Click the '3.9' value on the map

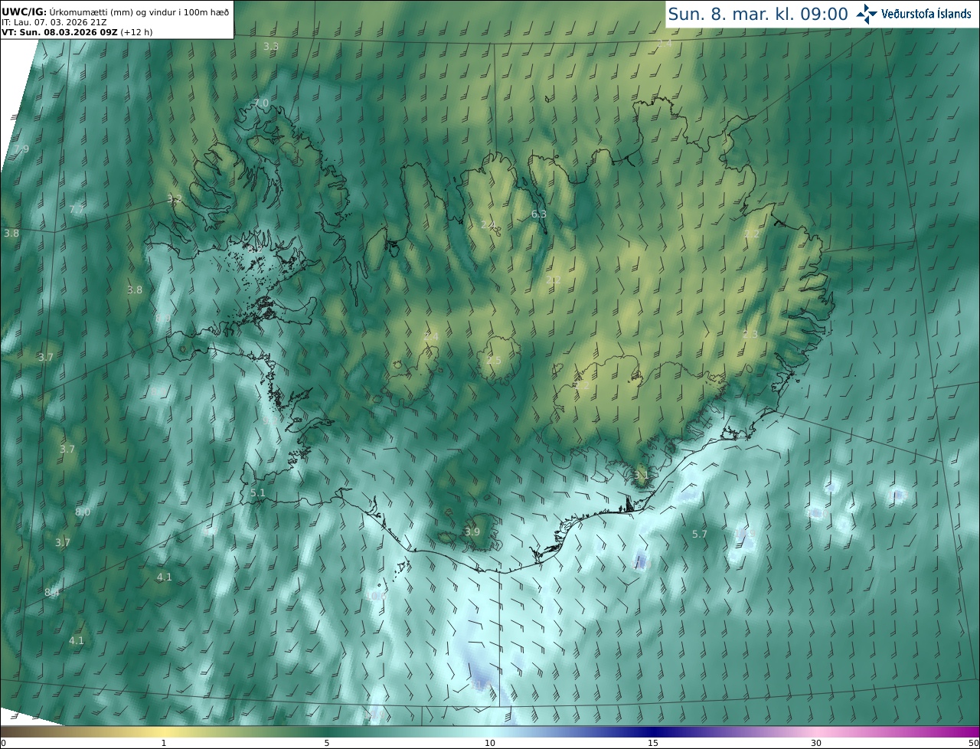click(472, 532)
